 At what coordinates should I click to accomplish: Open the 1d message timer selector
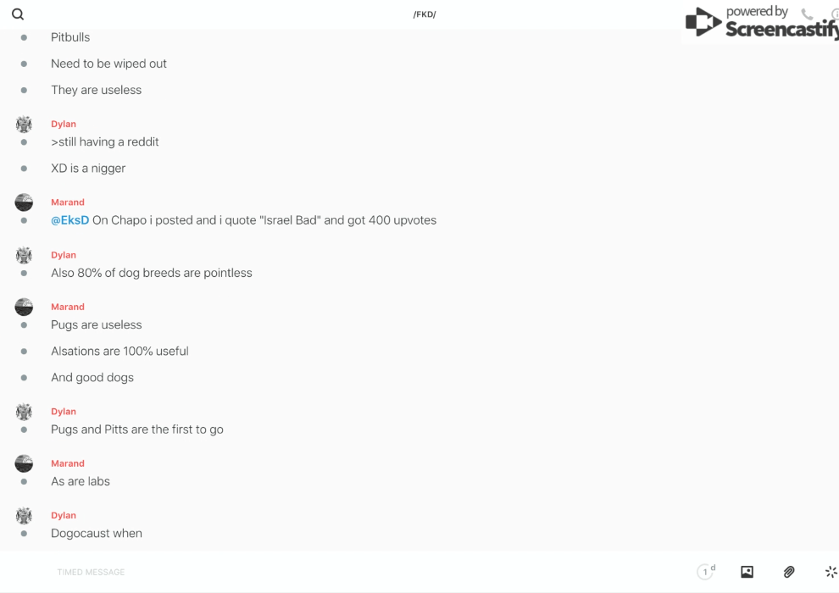(706, 572)
